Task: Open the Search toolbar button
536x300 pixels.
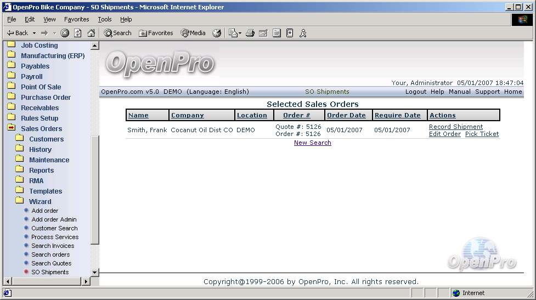Action: (117, 33)
